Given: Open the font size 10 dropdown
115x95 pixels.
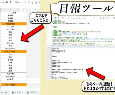Looking at the screenshot, I should pos(96,18).
